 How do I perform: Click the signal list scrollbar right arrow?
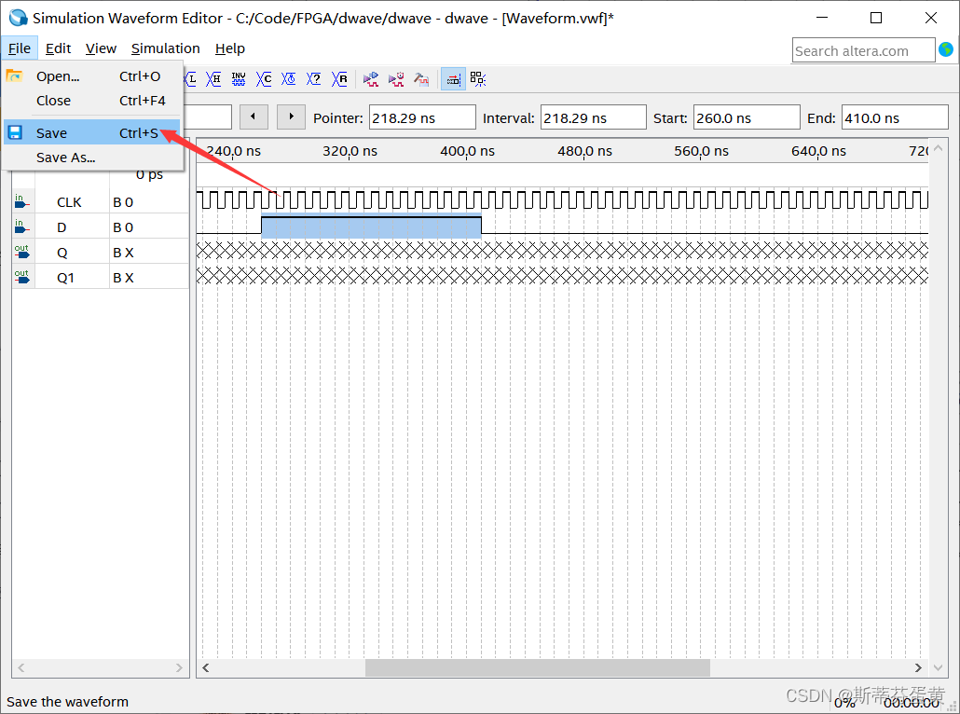[179, 667]
